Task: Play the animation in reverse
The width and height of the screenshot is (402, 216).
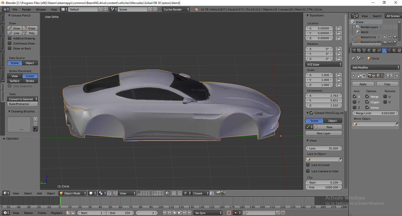Action: tap(174, 213)
